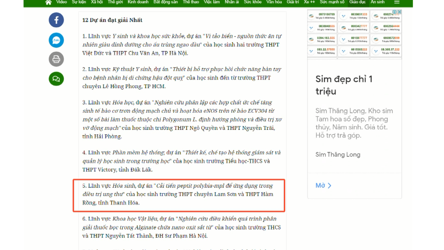
Task: Click the ad info icon
Action: pyautogui.click(x=395, y=12)
